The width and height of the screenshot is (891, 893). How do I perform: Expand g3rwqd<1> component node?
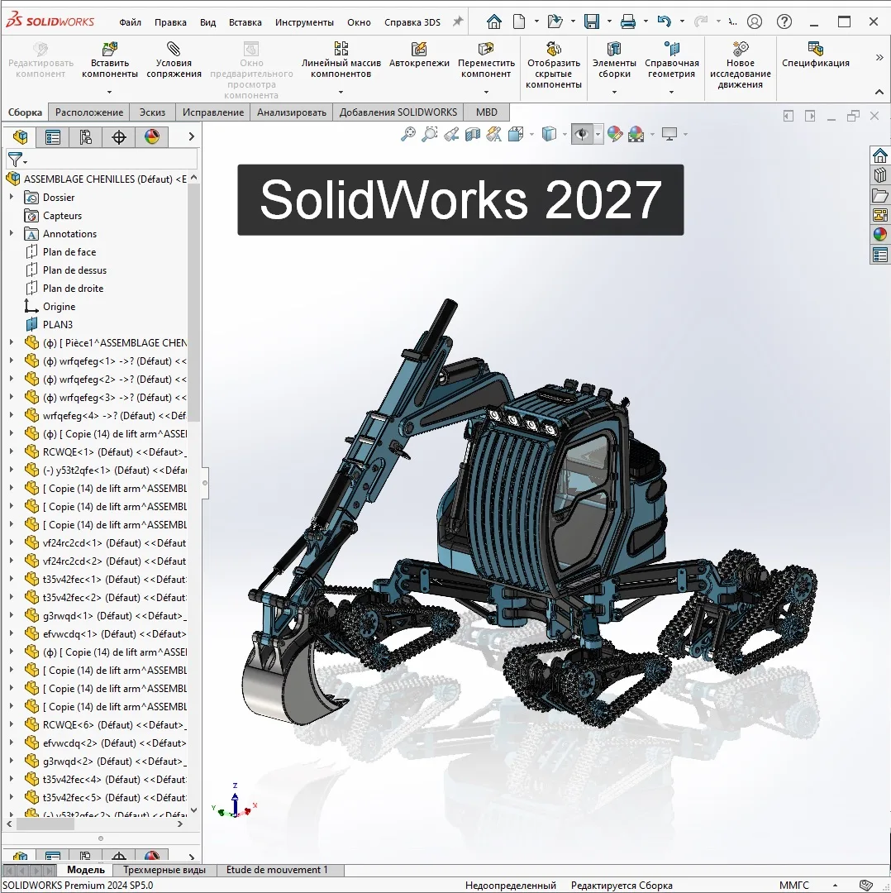coord(11,615)
